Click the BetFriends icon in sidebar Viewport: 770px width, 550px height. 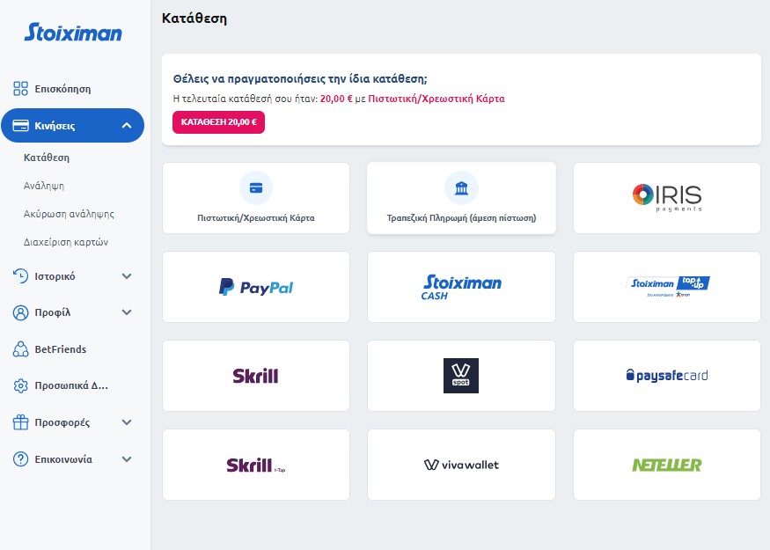pos(21,349)
